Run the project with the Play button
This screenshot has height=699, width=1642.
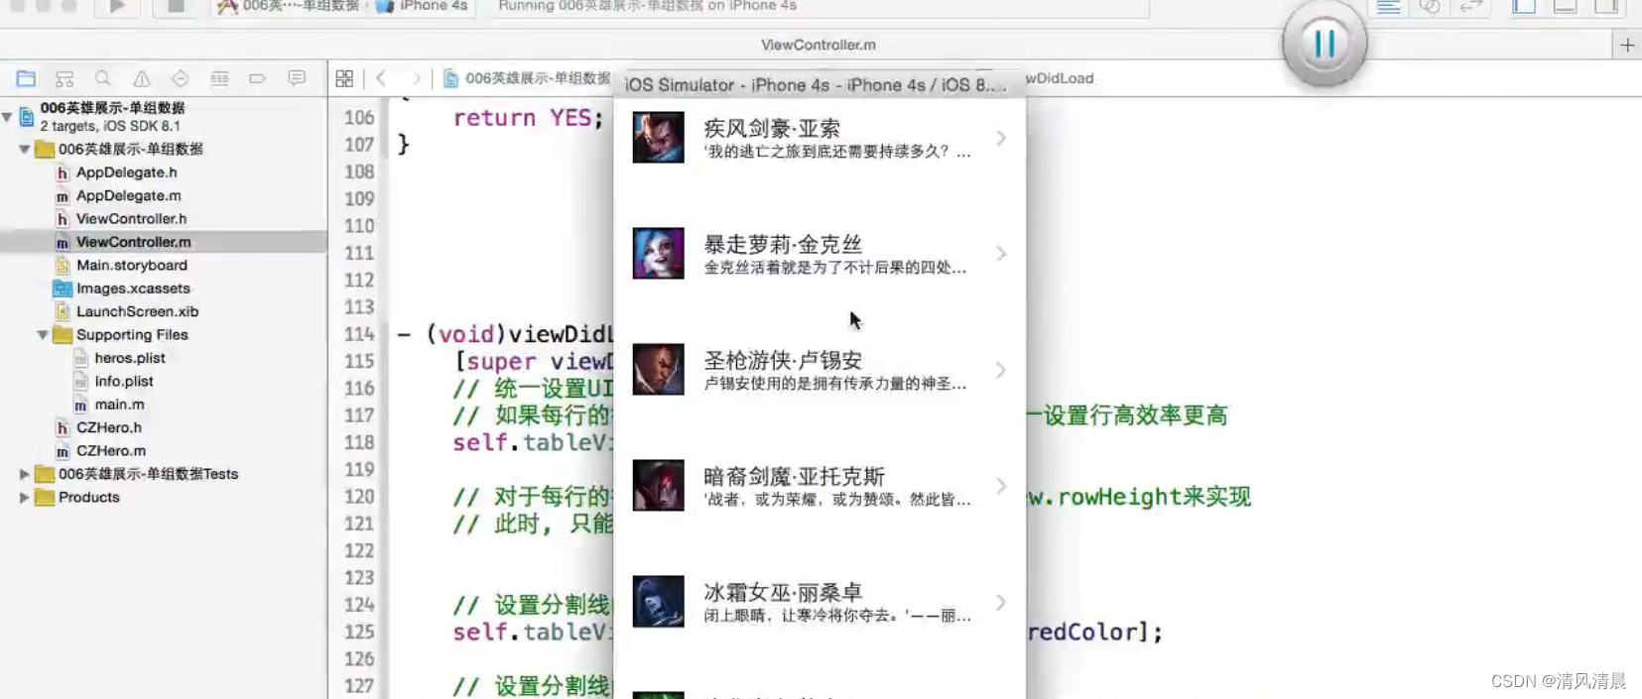(117, 6)
